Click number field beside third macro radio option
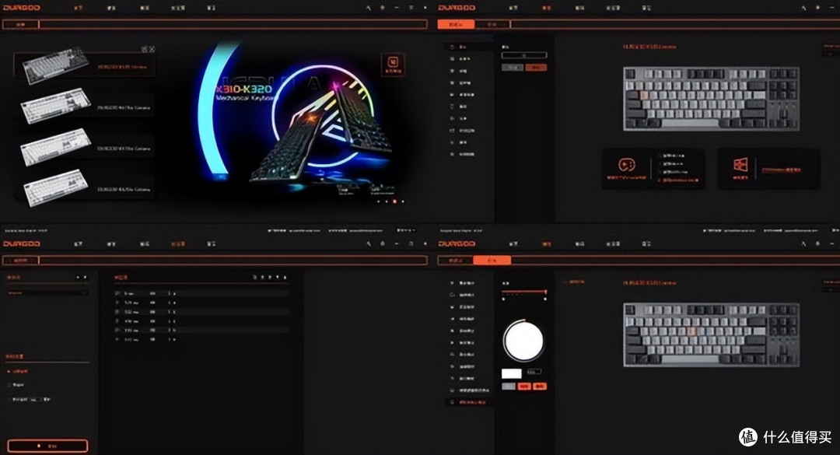This screenshot has width=840, height=455. (37, 399)
